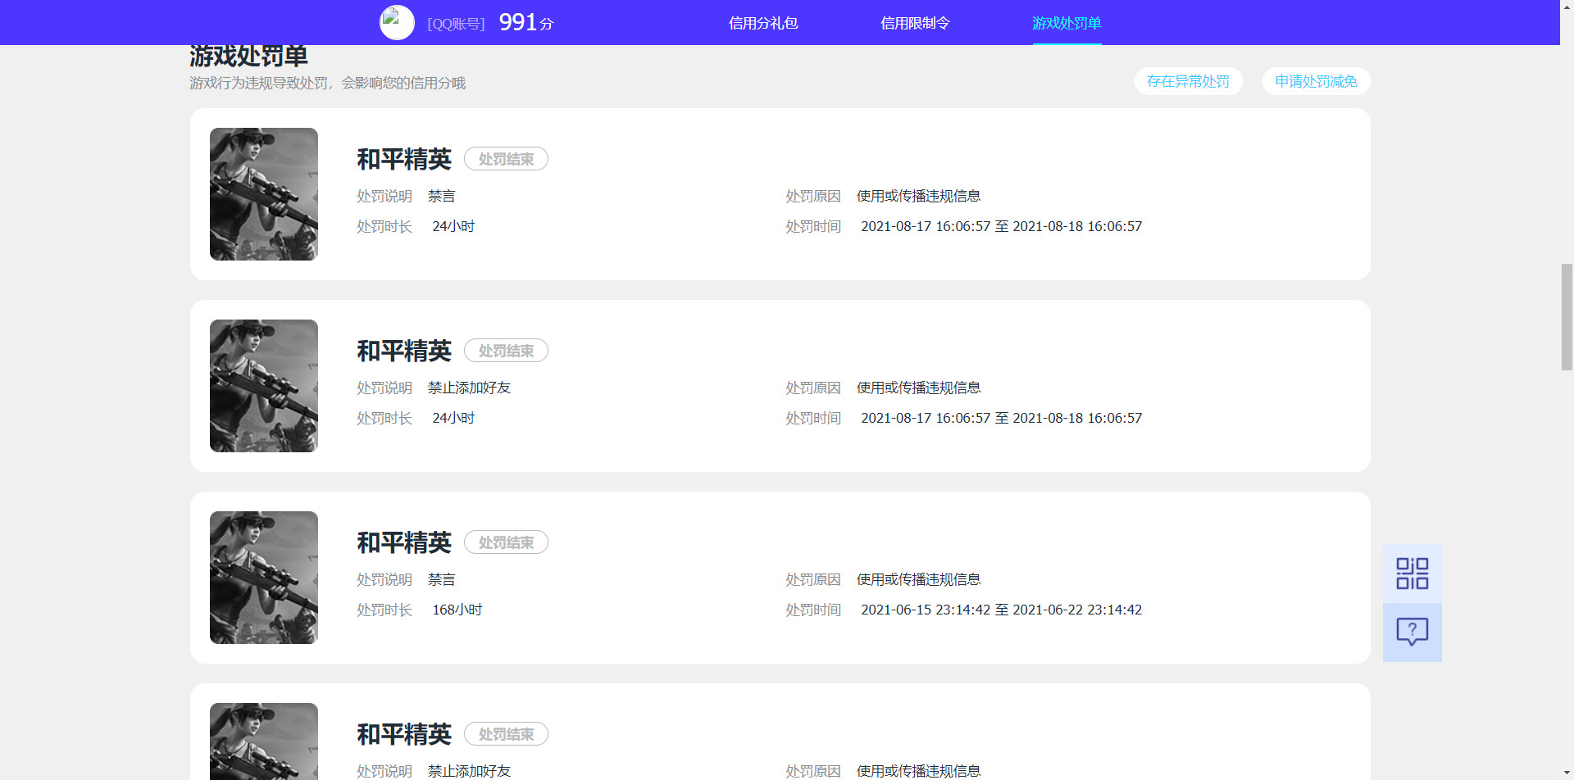This screenshot has width=1574, height=780.
Task: Click the 991分 credit score
Action: point(525,22)
